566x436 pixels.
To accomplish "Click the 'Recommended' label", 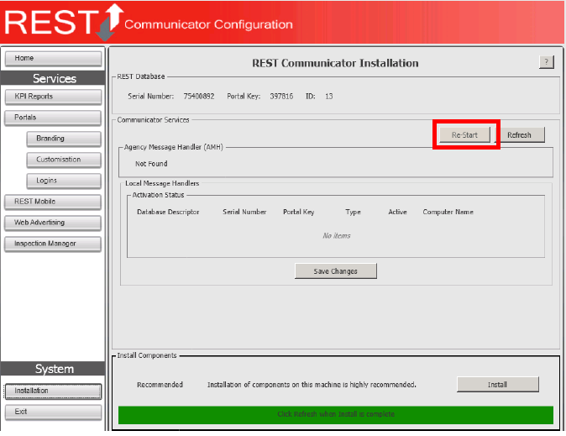I will pos(160,385).
